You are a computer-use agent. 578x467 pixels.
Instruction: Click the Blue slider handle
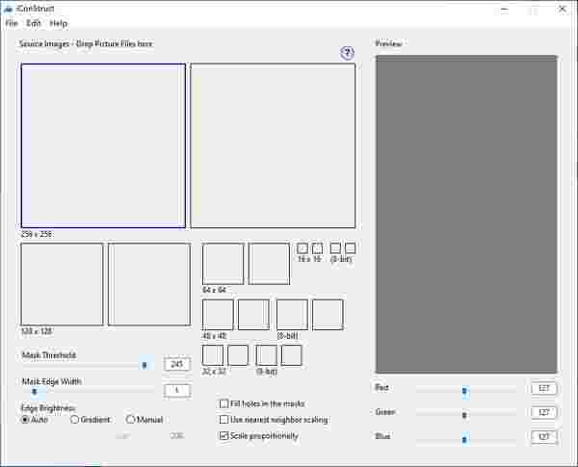point(464,440)
